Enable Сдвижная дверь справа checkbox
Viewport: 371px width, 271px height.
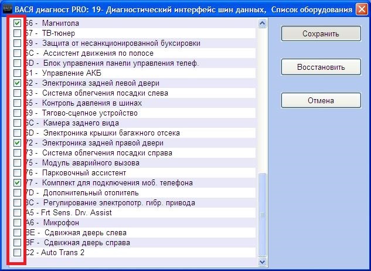pyautogui.click(x=17, y=243)
